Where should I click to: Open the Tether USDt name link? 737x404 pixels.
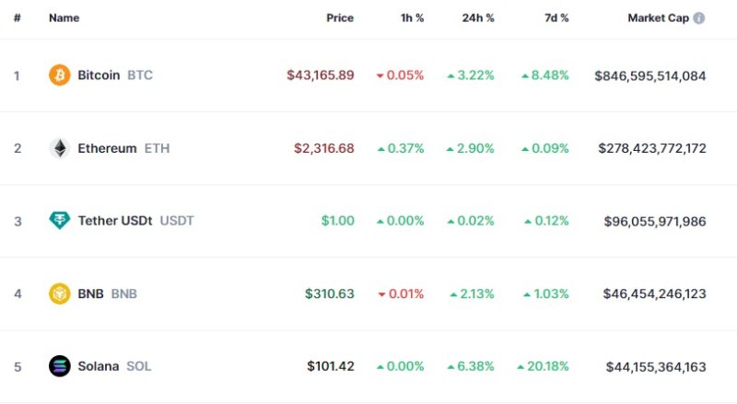click(118, 221)
